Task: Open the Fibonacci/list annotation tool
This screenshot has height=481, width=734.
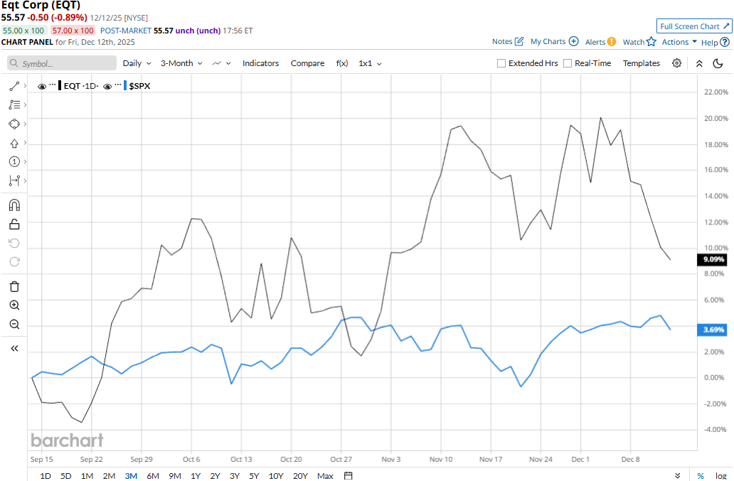Action: [x=14, y=104]
